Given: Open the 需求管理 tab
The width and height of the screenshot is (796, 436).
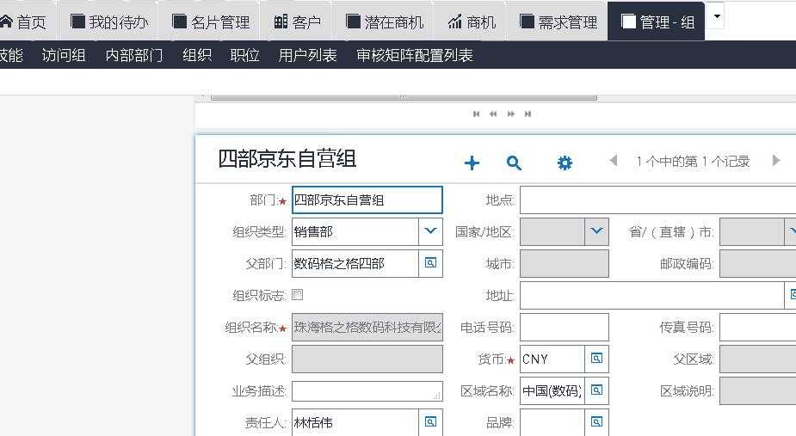Looking at the screenshot, I should tap(558, 21).
